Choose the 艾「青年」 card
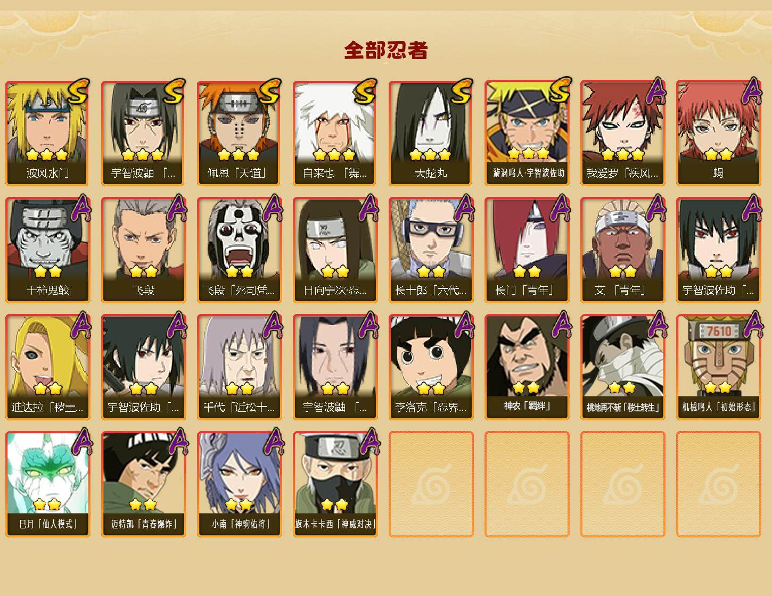The image size is (772, 596). pyautogui.click(x=623, y=250)
